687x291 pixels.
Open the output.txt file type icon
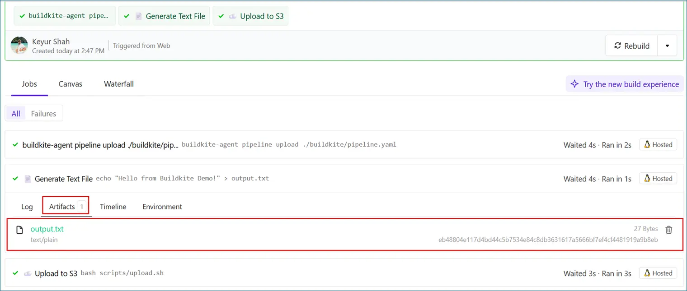[x=19, y=230]
